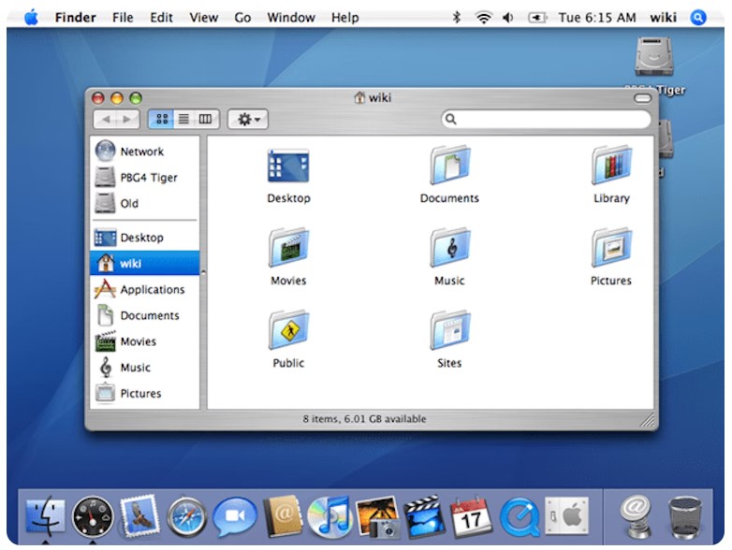Select the Old disk in the sidebar
Image resolution: width=732 pixels, height=550 pixels.
tap(145, 203)
